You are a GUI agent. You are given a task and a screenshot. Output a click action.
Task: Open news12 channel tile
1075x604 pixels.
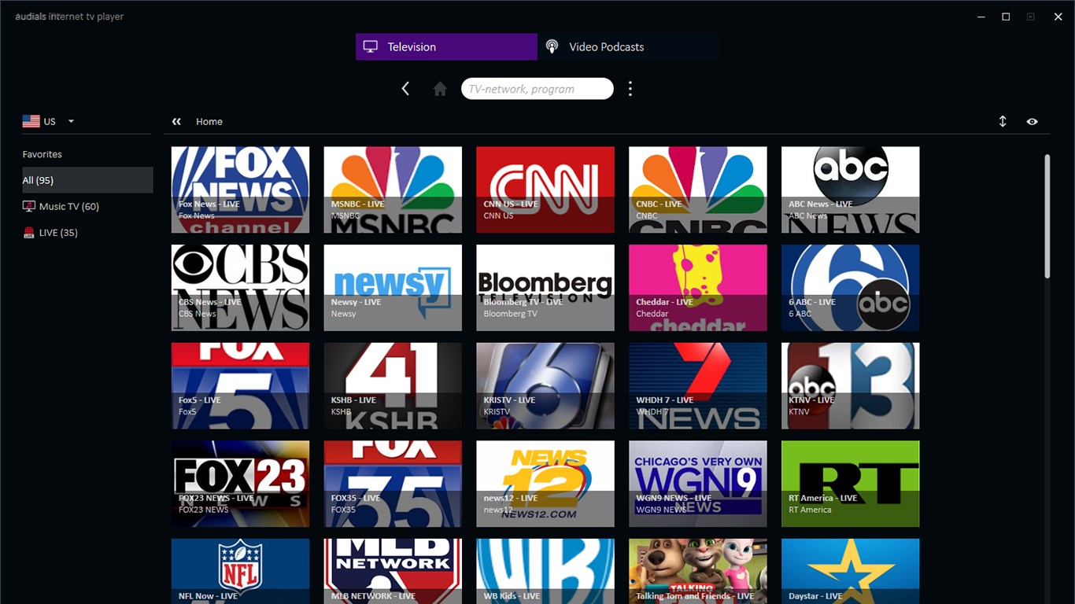pyautogui.click(x=545, y=484)
